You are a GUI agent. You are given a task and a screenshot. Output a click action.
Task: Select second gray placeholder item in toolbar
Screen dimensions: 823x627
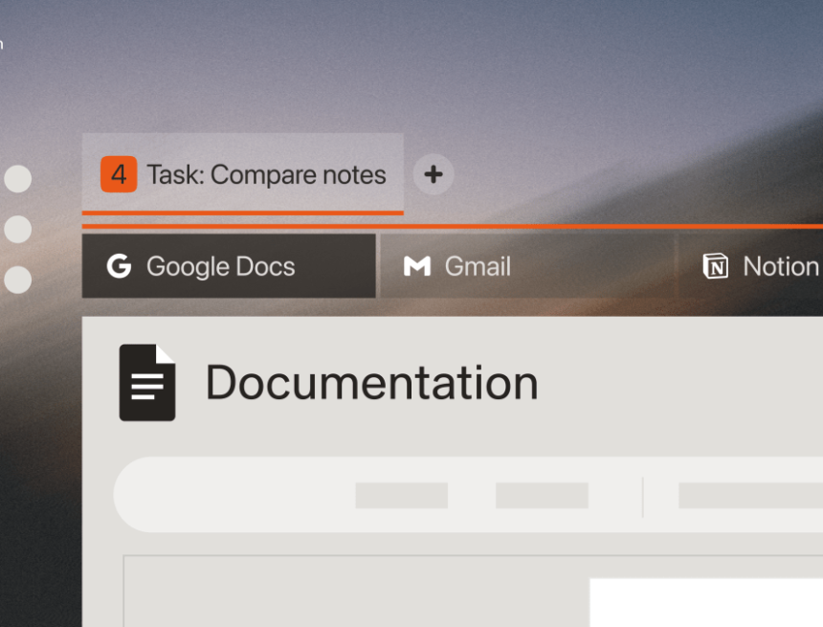(542, 495)
